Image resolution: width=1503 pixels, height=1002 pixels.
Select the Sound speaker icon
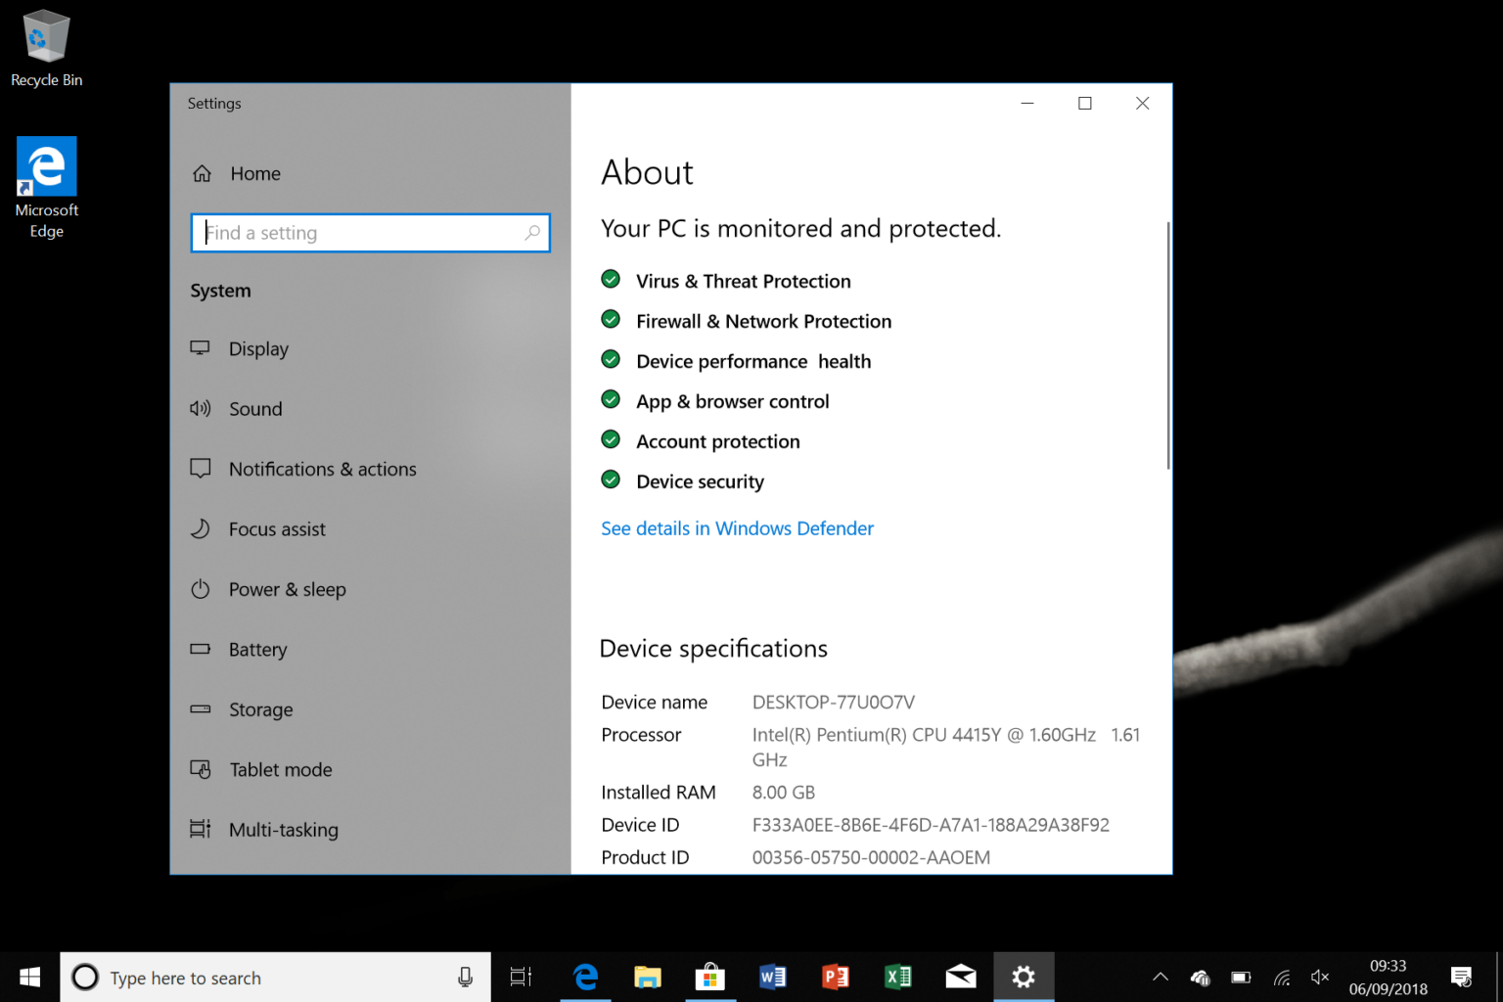click(x=201, y=409)
